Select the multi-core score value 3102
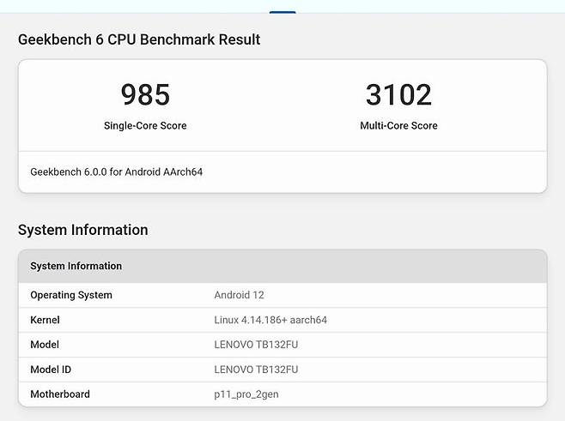Image resolution: width=565 pixels, height=421 pixels. point(398,94)
